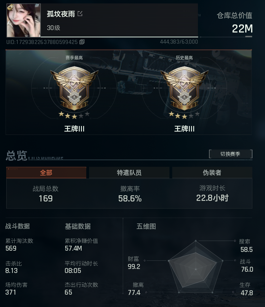Screen dimensions: 265x307
Task: Click the share icon next to 孤坟夜雨
Action: [80, 14]
